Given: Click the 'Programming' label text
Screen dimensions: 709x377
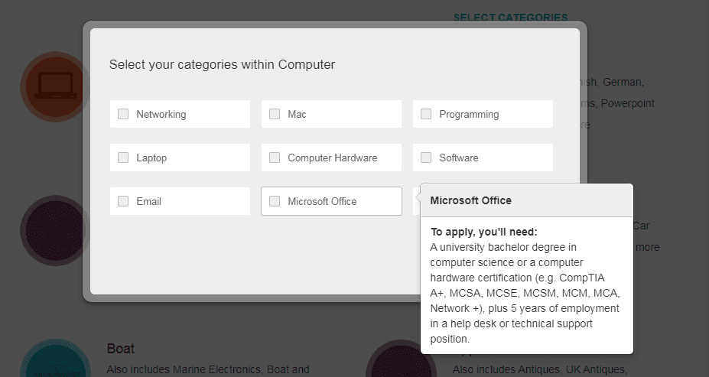Looking at the screenshot, I should point(469,115).
